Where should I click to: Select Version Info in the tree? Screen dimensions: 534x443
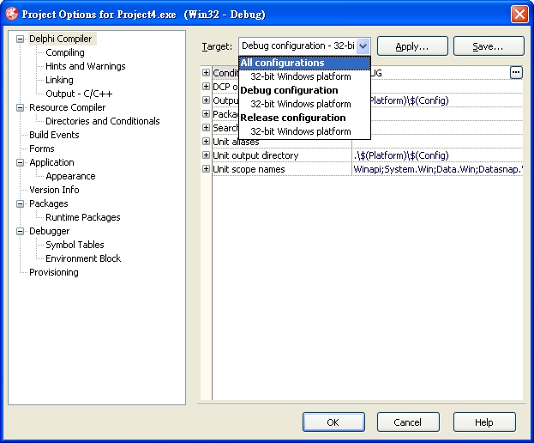54,190
